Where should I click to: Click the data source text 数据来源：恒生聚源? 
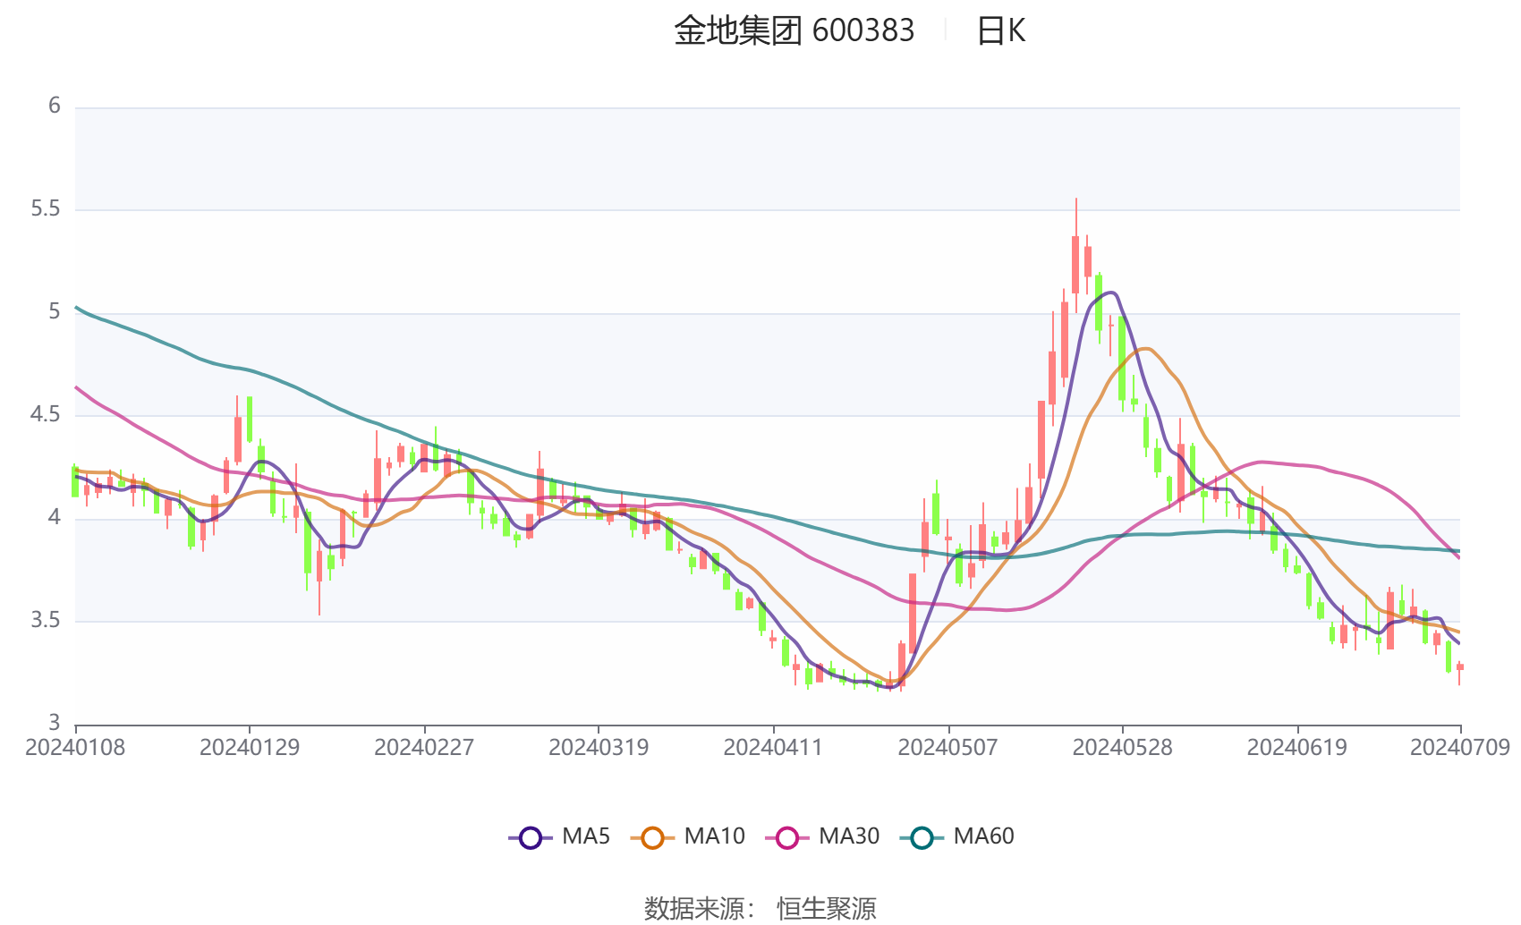tap(760, 909)
